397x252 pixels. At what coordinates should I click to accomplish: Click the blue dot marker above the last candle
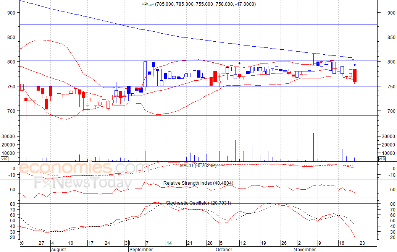[355, 65]
